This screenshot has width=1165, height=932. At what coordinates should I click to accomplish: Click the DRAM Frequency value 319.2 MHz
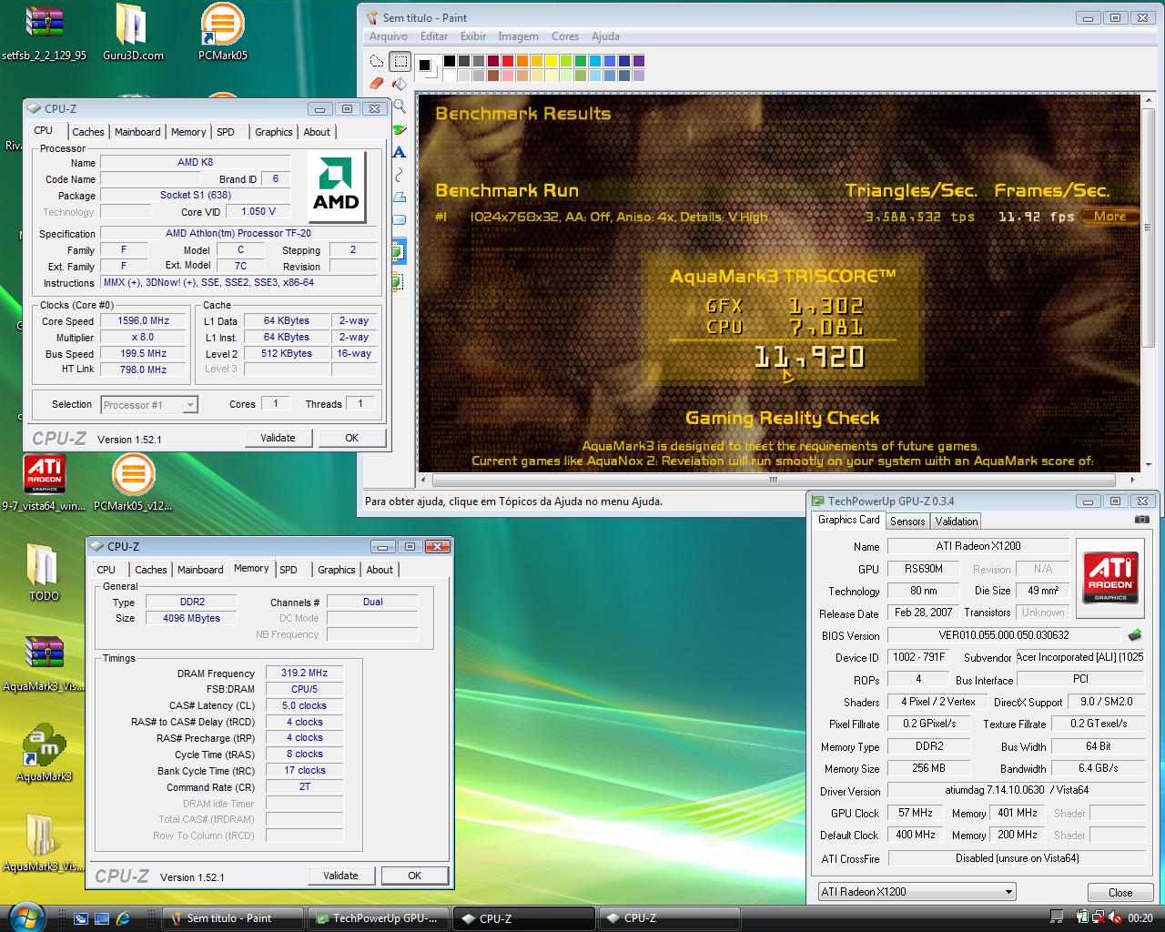(304, 674)
